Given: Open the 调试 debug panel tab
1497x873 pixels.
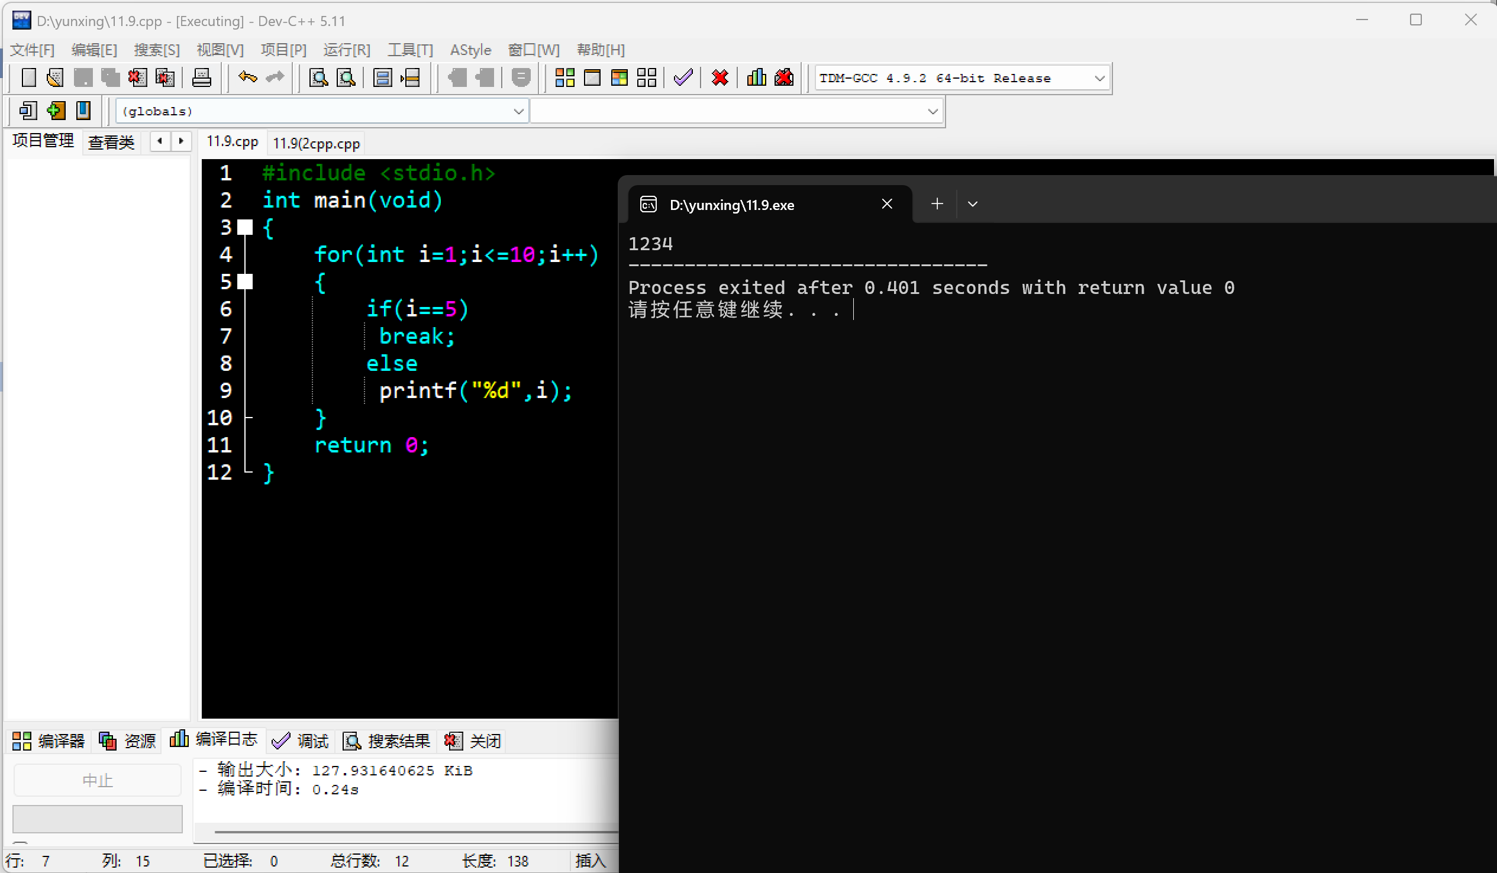Looking at the screenshot, I should coord(301,741).
